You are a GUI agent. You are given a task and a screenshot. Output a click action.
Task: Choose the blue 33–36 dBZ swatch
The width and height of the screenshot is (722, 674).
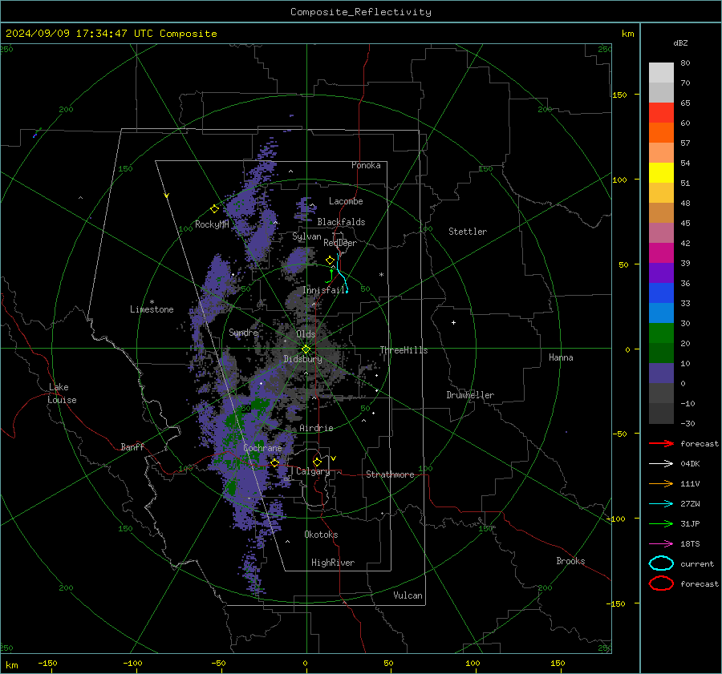(661, 293)
